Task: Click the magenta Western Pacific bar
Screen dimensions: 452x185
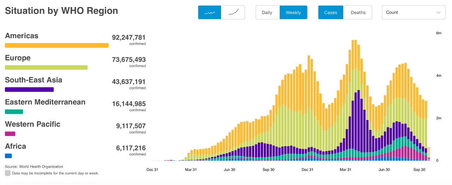Action: pyautogui.click(x=10, y=134)
